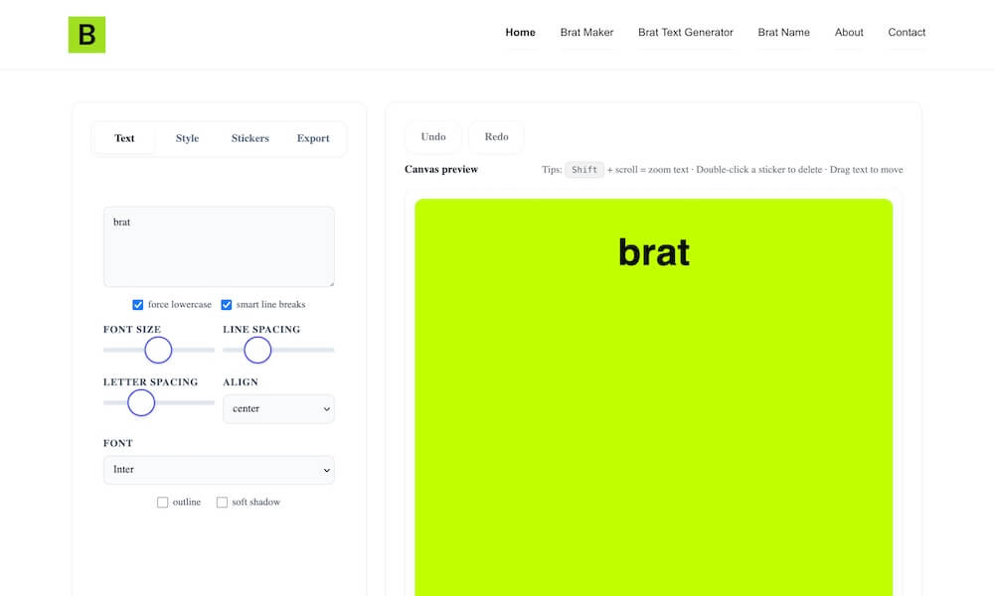Open the Contact page
Viewport: 994px width, 596px height.
(x=906, y=32)
